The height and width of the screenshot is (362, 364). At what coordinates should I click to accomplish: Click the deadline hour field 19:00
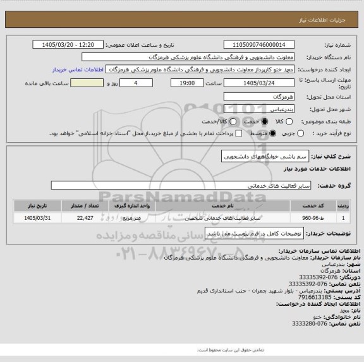pos(187,83)
